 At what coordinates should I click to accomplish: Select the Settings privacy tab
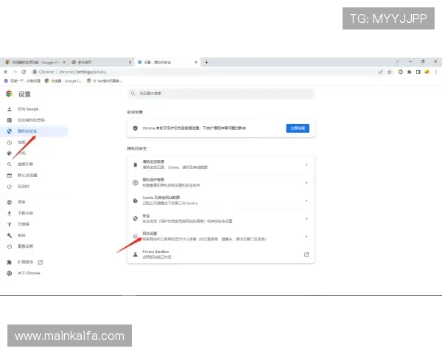pos(167,62)
